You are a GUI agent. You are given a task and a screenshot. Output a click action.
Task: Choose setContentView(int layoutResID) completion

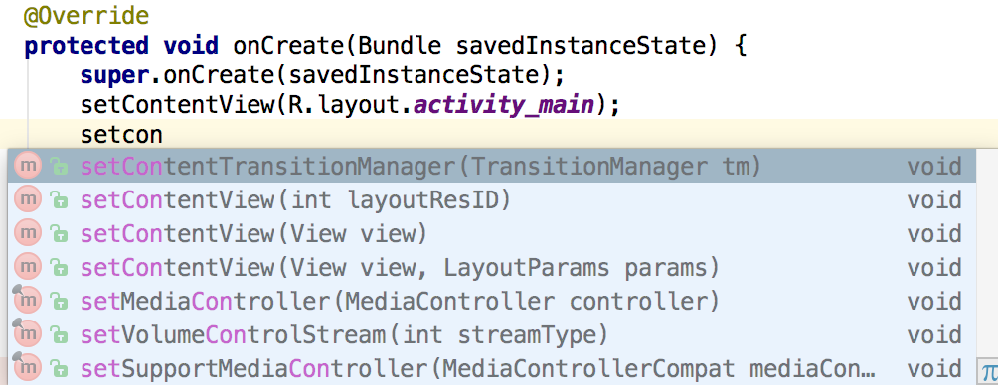491,200
